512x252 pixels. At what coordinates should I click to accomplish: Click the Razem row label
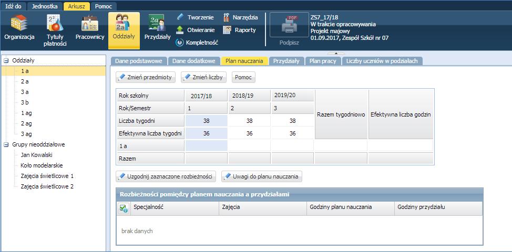point(150,159)
